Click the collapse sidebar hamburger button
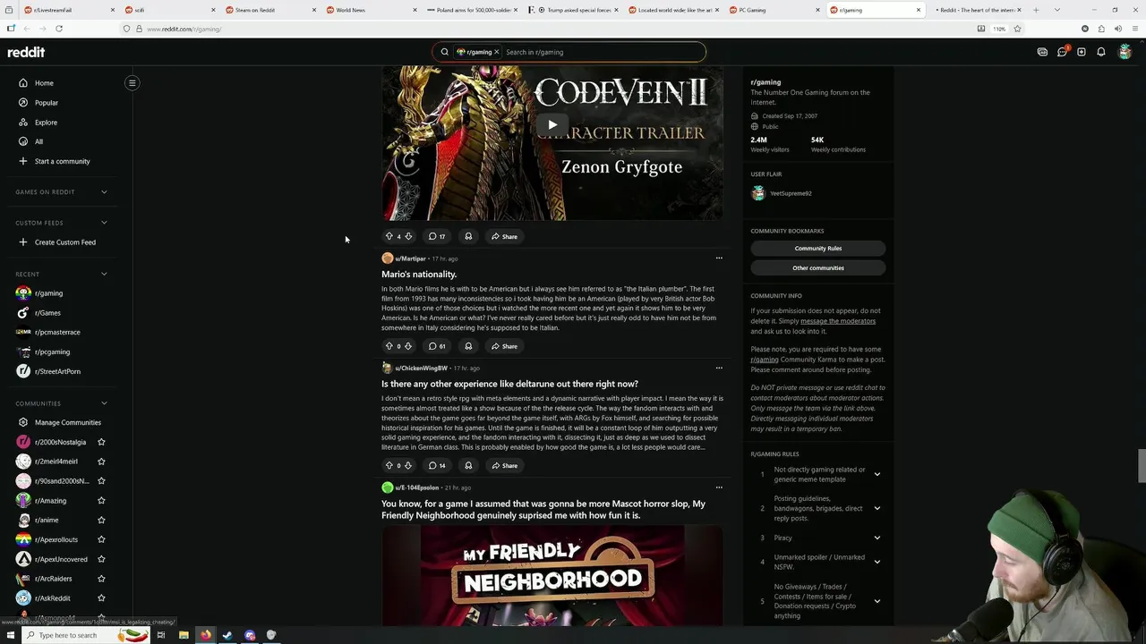The width and height of the screenshot is (1146, 644). click(132, 83)
